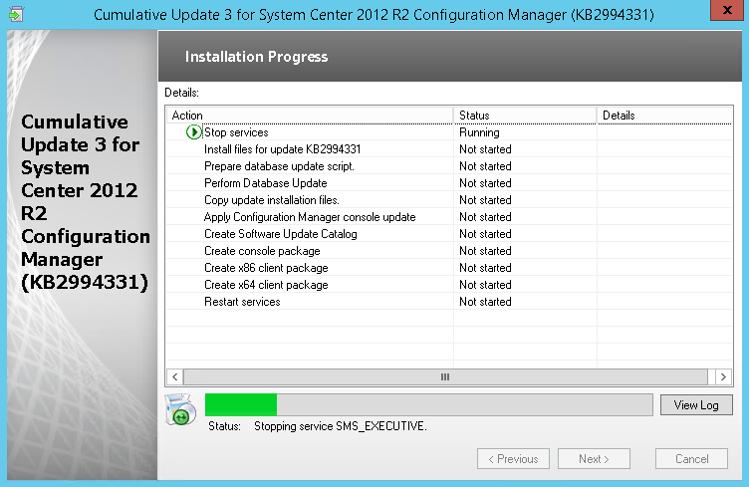Cancel the update installation

pos(691,459)
